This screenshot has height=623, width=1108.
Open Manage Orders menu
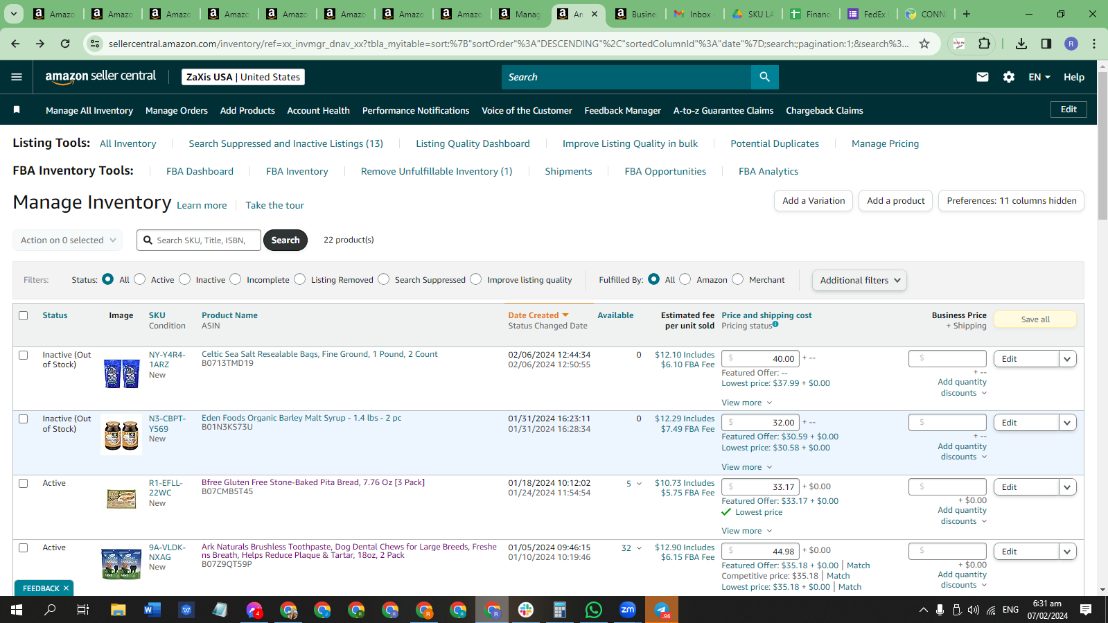(x=177, y=110)
